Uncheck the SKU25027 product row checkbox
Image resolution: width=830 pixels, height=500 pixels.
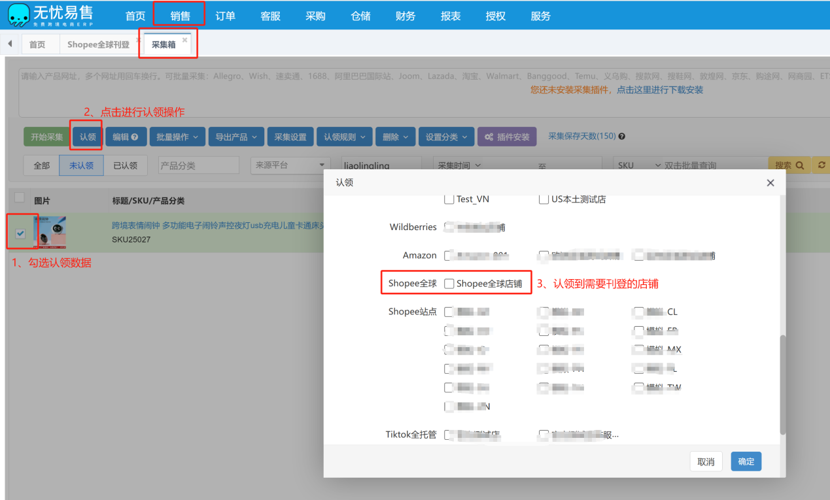[20, 233]
